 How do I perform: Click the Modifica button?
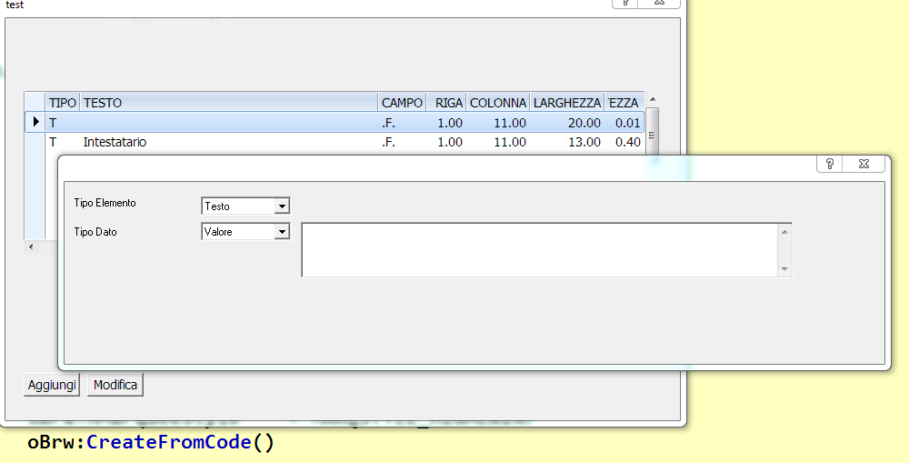[115, 385]
